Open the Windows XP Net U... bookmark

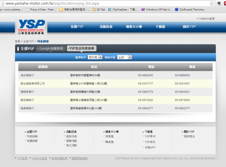point(156,10)
